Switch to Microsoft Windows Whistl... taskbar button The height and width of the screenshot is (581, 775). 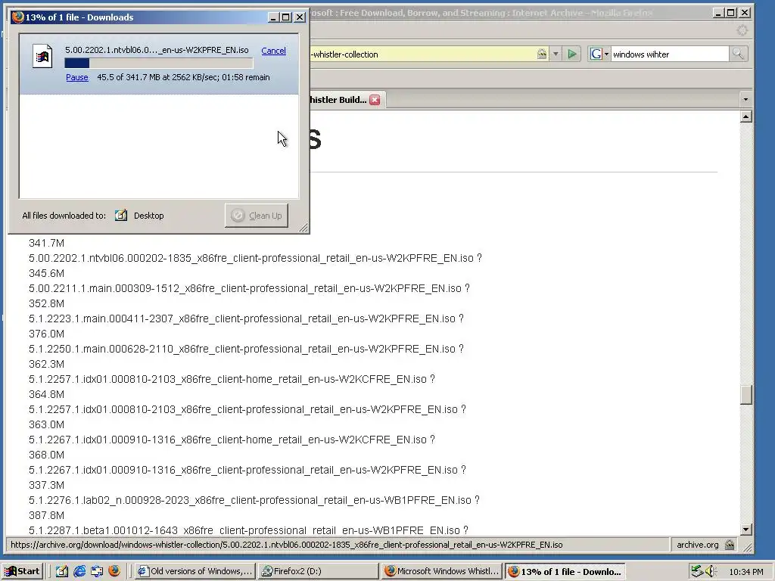(442, 571)
